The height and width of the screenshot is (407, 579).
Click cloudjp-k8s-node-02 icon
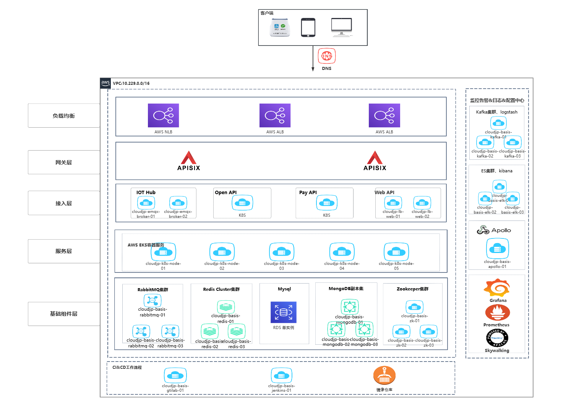222,252
